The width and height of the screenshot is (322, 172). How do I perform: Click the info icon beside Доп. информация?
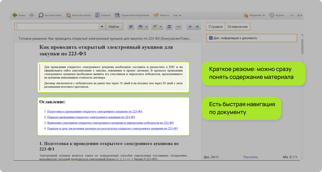pos(211,38)
